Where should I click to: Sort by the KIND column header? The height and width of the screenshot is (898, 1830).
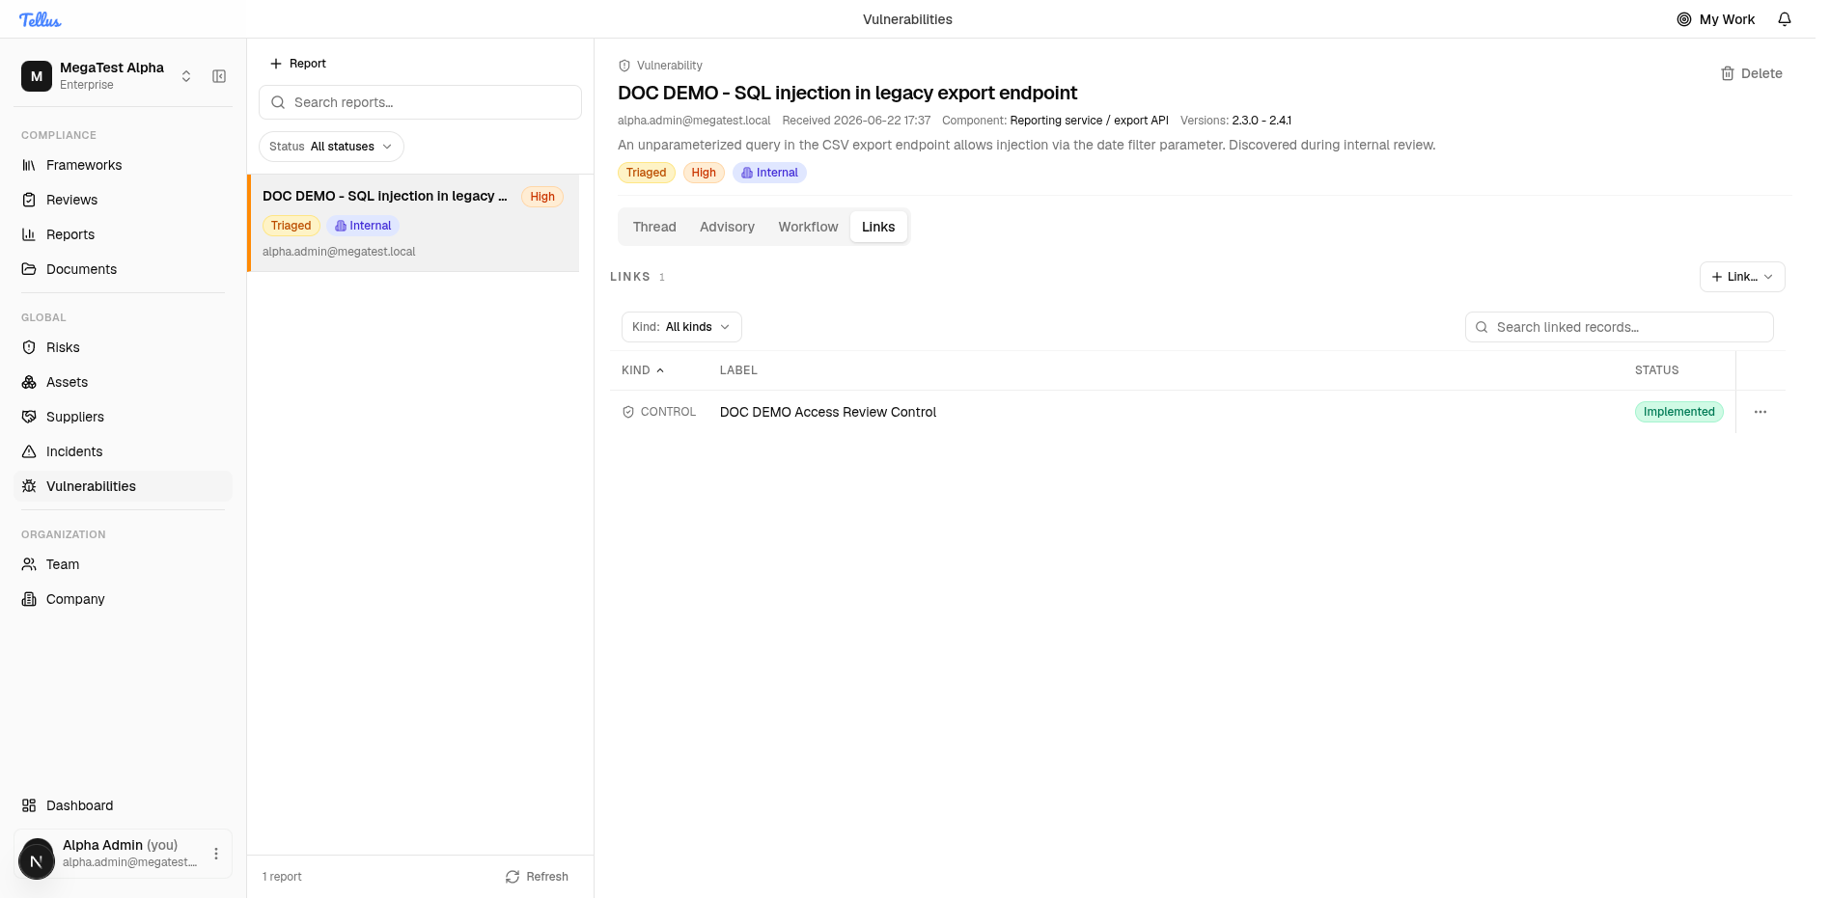pos(643,370)
